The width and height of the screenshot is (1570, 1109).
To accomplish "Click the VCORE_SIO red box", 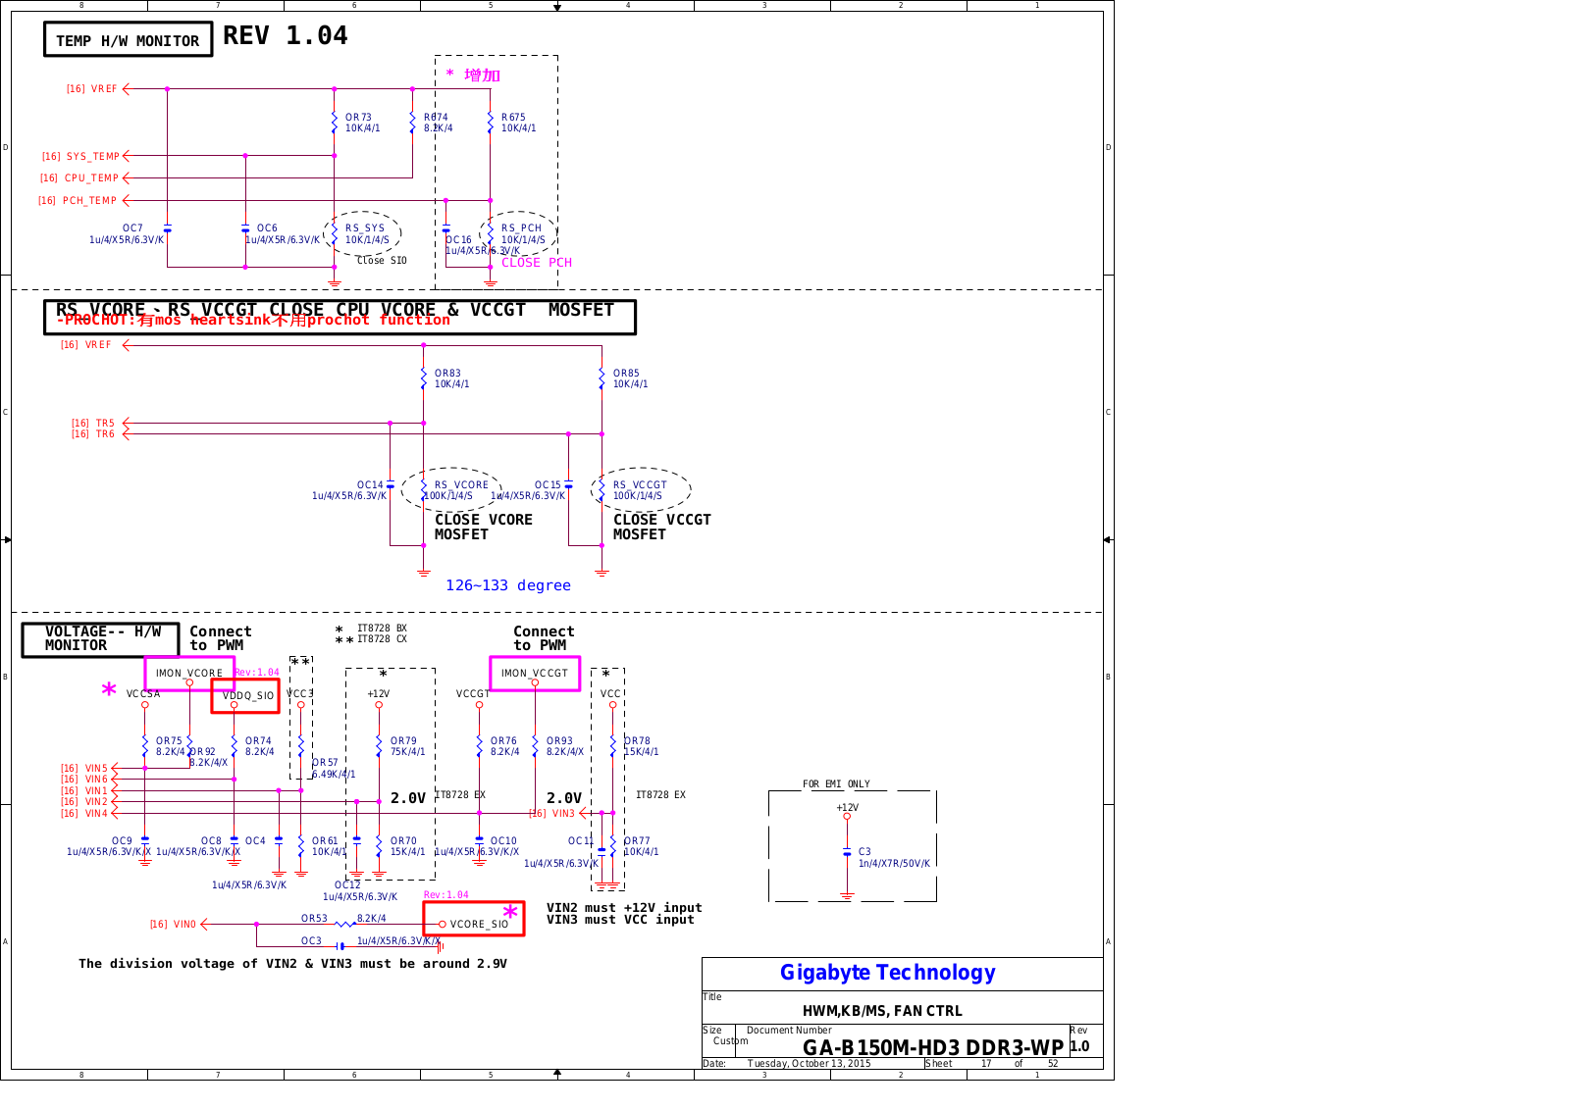I will pos(474,919).
